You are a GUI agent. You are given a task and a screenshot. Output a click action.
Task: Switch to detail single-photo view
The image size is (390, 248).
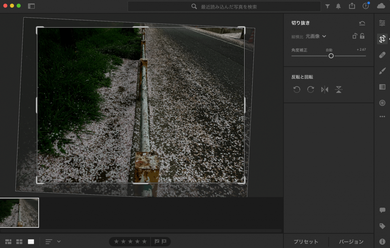(31, 242)
